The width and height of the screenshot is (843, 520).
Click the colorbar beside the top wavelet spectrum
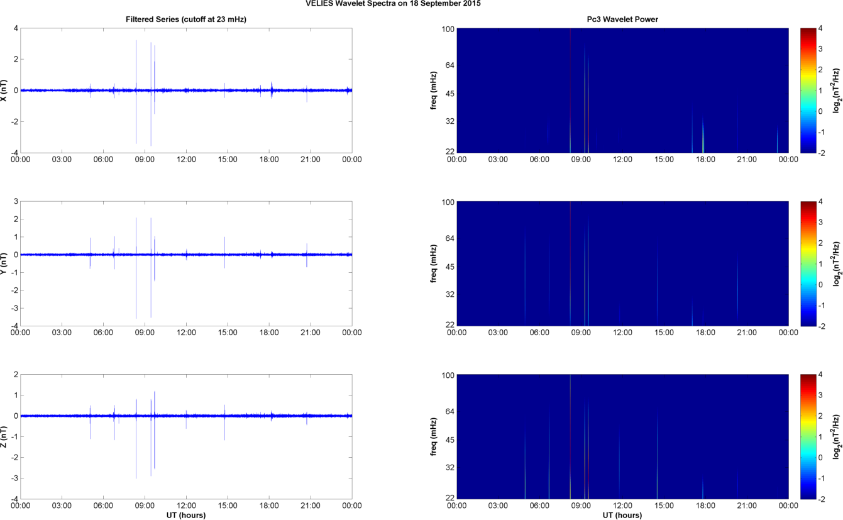point(808,91)
